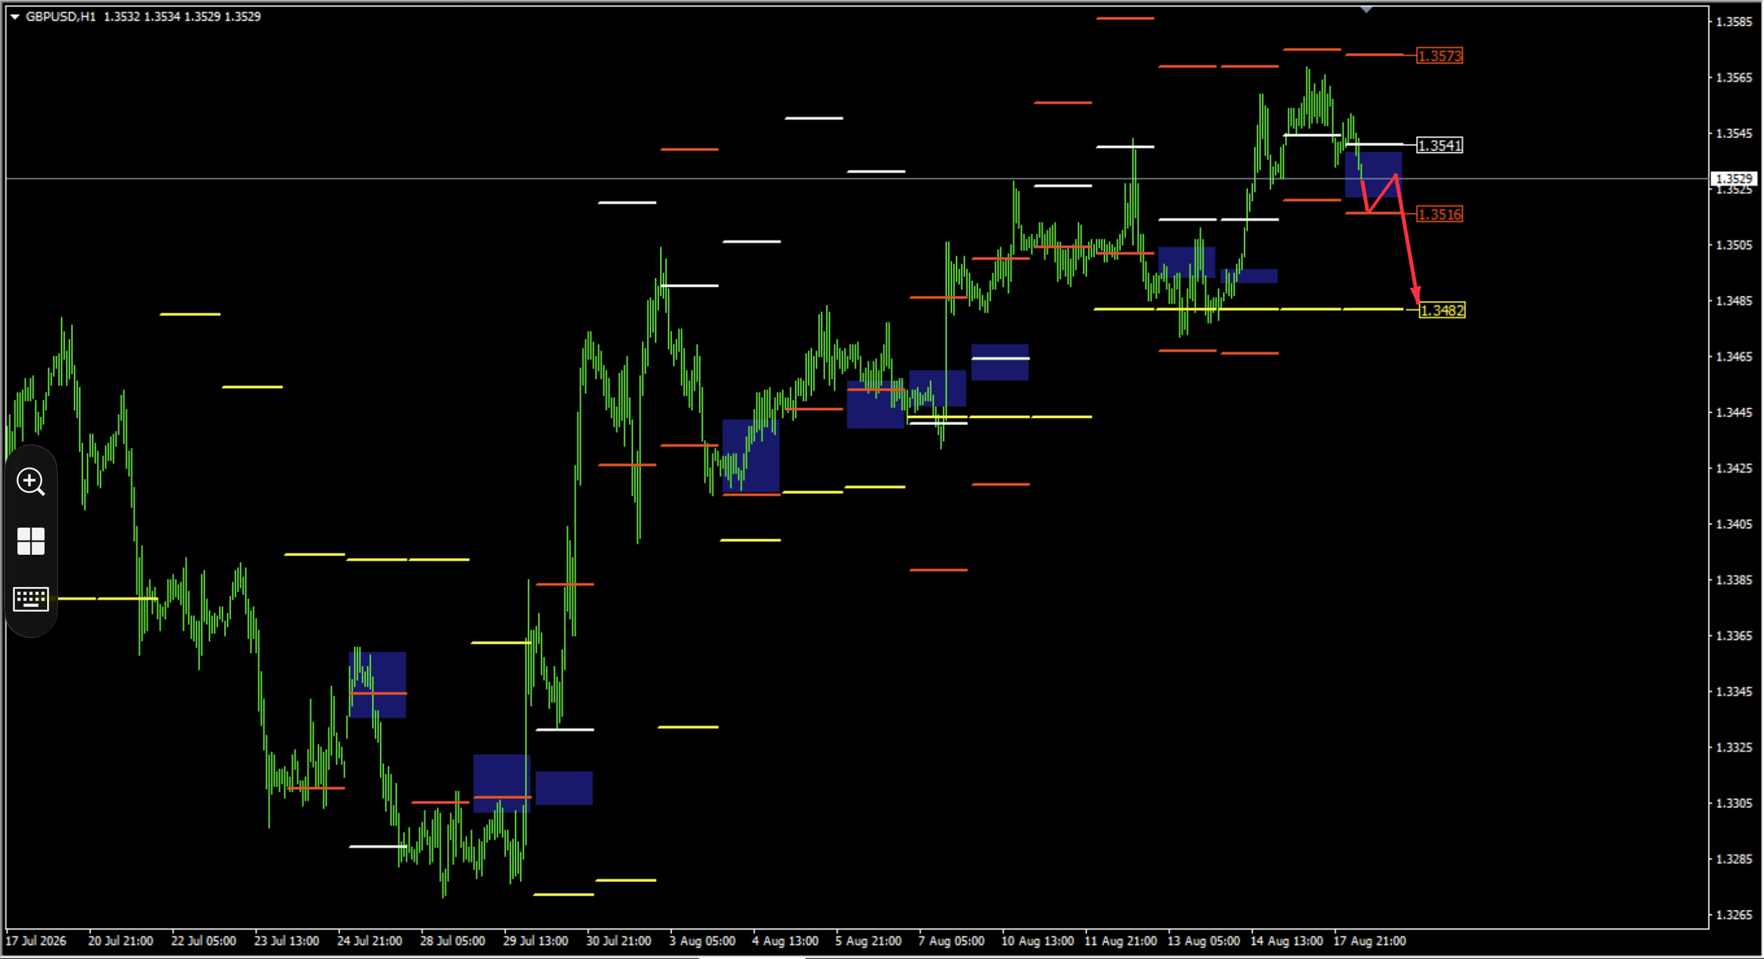The height and width of the screenshot is (959, 1764).
Task: Click the 17 Aug 21:00 time label
Action: 1369,941
